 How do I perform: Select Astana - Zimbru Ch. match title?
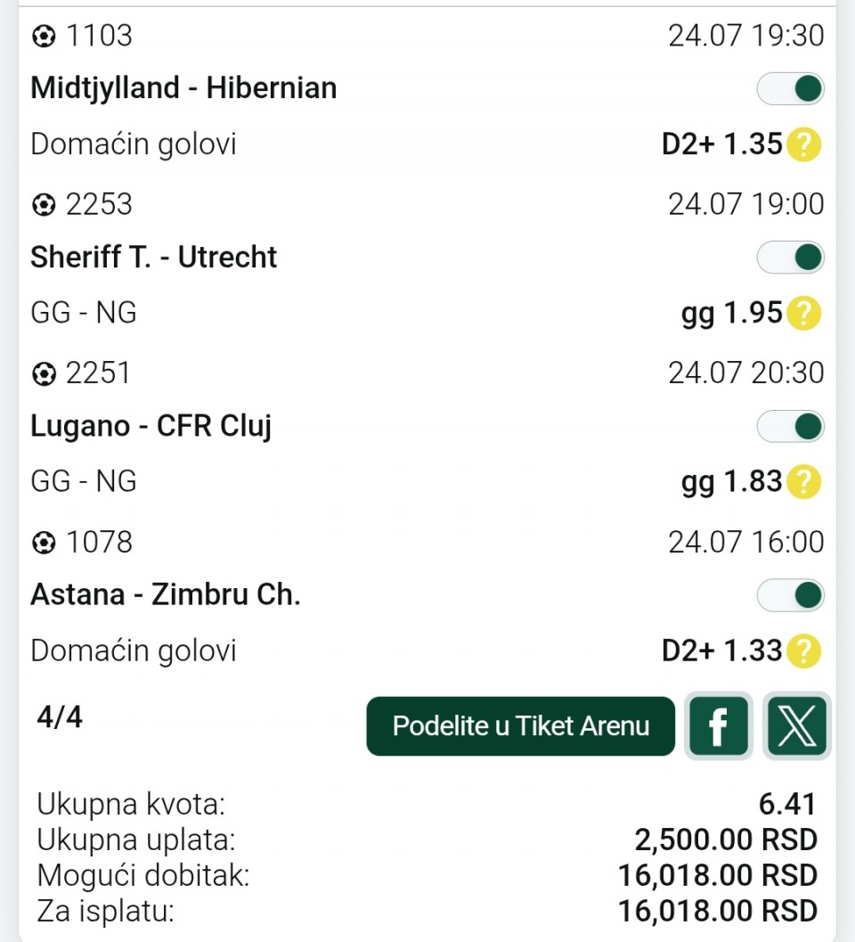pyautogui.click(x=166, y=594)
